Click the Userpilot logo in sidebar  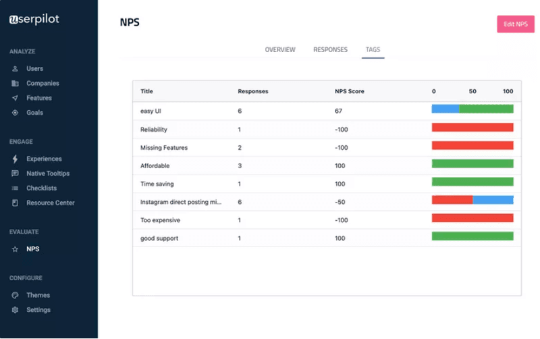(34, 20)
